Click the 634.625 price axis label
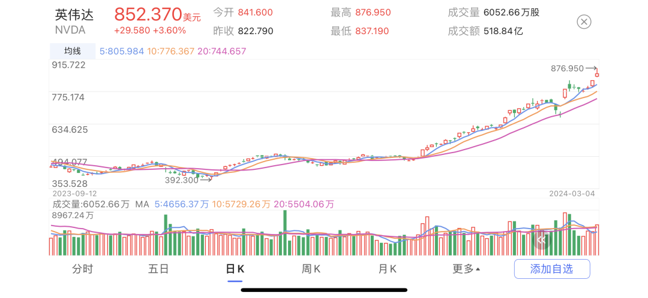Screen dimensions: 648x298 click(68, 130)
